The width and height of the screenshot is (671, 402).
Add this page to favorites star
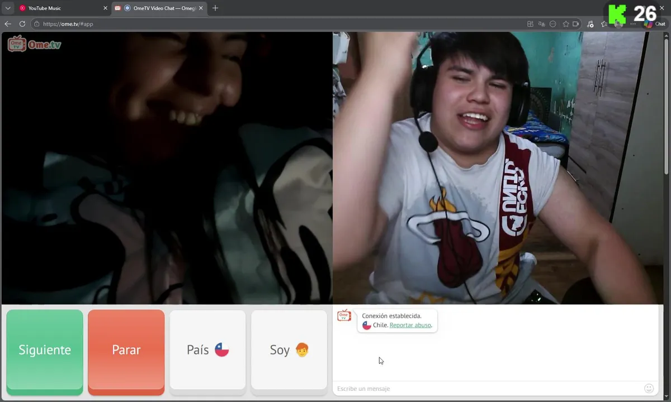click(x=566, y=24)
